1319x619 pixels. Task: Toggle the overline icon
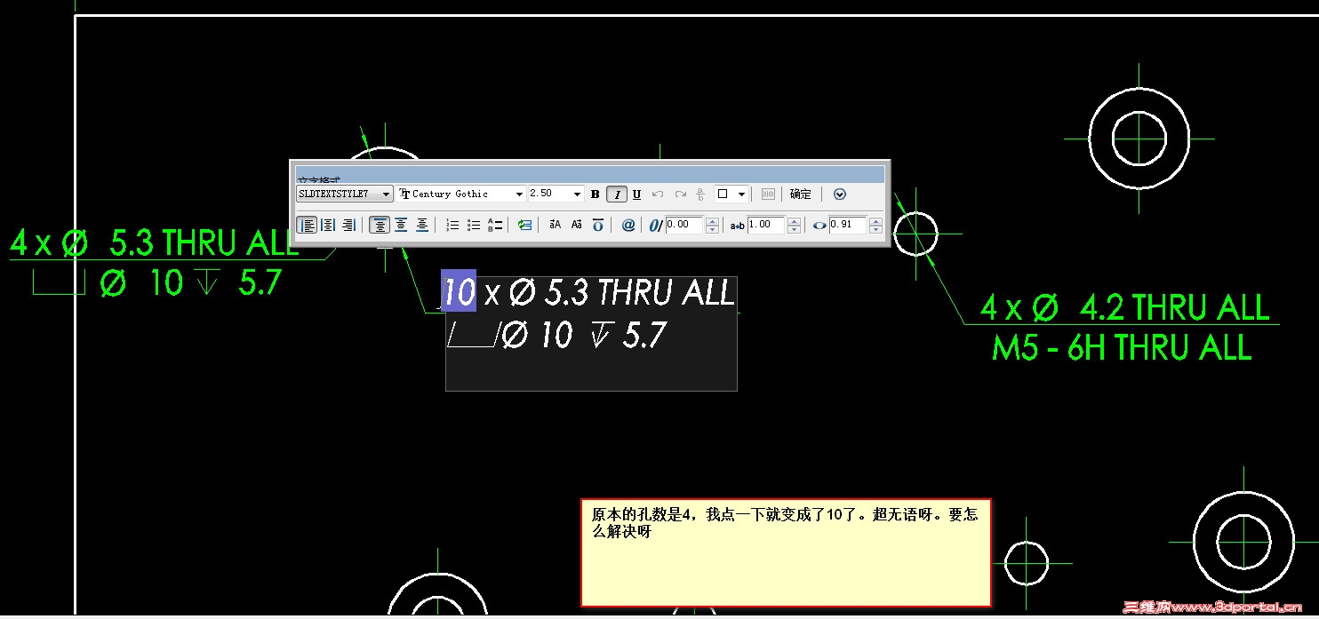598,225
